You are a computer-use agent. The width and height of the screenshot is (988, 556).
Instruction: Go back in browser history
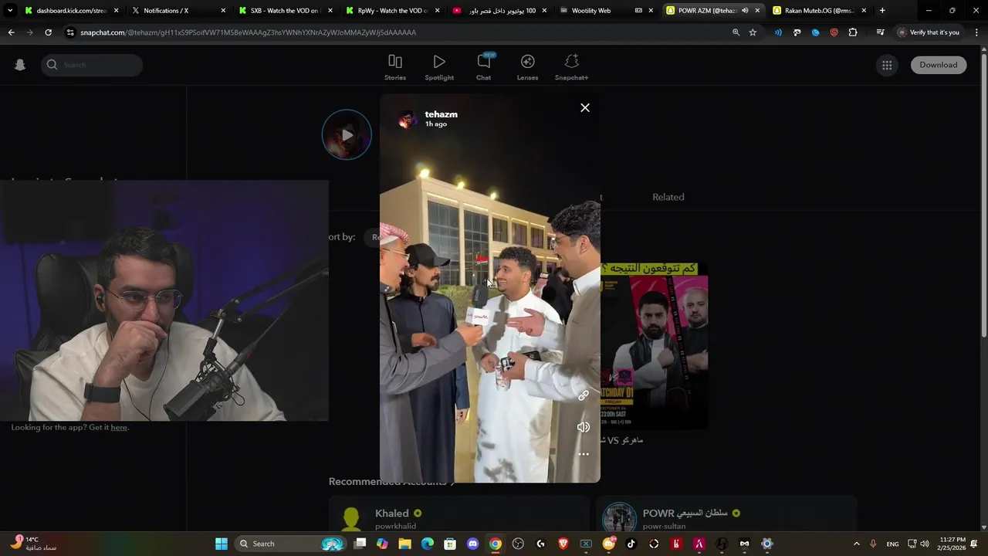tap(11, 32)
